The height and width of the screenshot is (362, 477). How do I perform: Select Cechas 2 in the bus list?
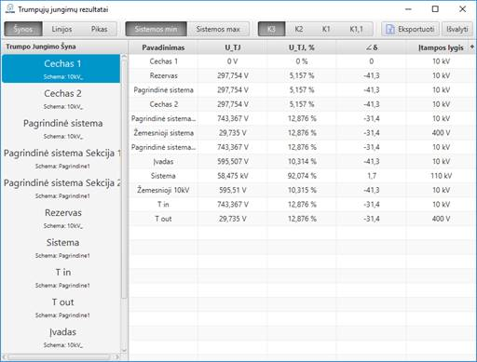pyautogui.click(x=61, y=99)
